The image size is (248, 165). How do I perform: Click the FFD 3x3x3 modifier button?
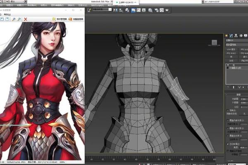[x=231, y=53]
